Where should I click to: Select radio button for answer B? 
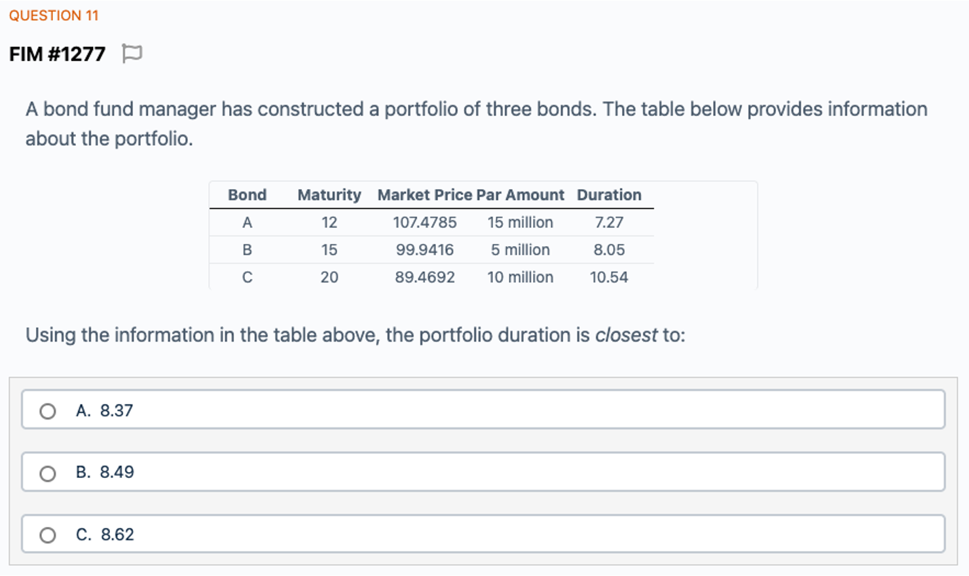[48, 473]
